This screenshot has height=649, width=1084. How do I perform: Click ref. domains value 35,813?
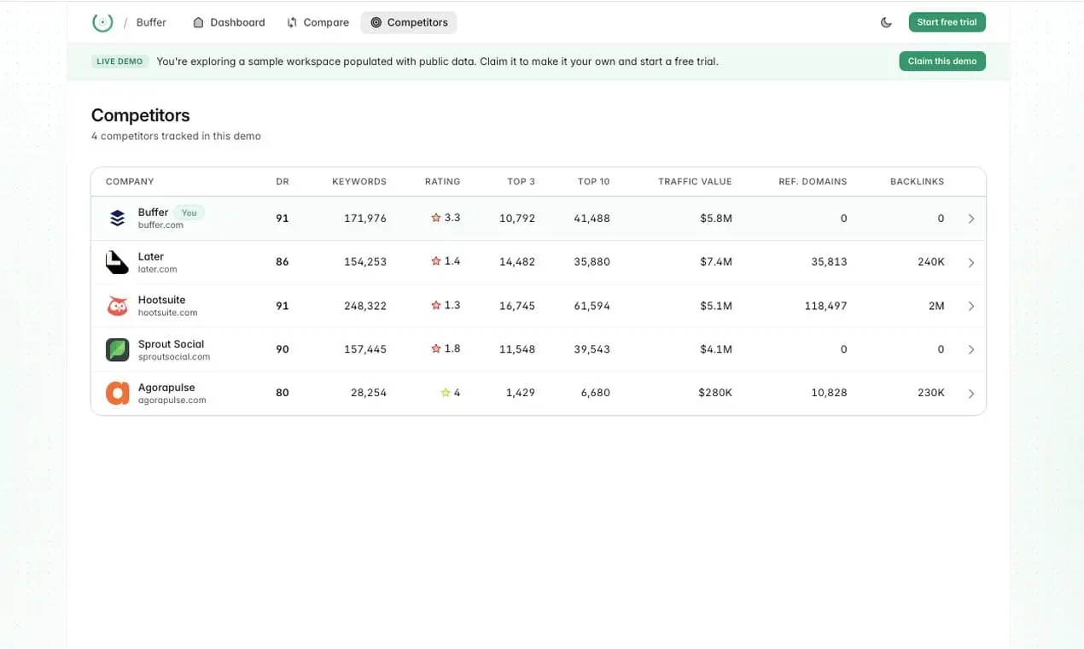point(829,262)
